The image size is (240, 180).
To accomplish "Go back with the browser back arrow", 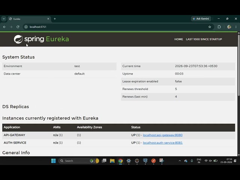I will 4,27.
